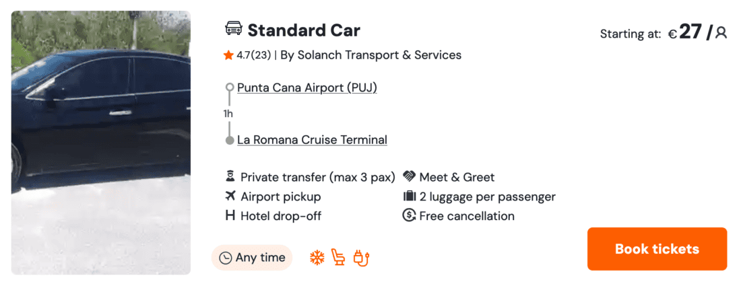Screen dimensions: 741x286
Task: Click the Any time departure pill
Action: pos(252,258)
